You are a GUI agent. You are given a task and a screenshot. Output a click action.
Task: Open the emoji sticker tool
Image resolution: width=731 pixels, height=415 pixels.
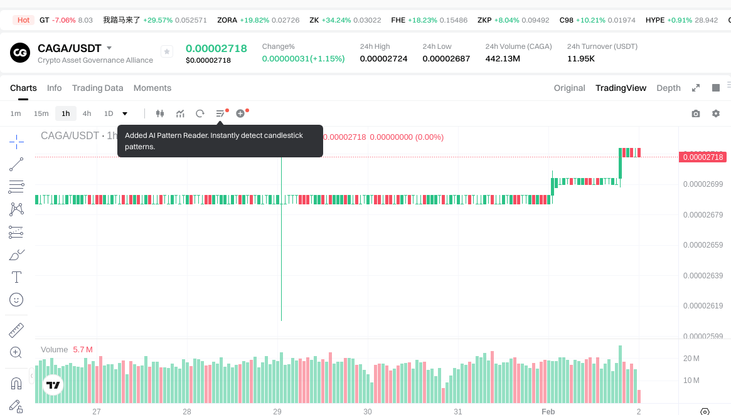click(16, 300)
